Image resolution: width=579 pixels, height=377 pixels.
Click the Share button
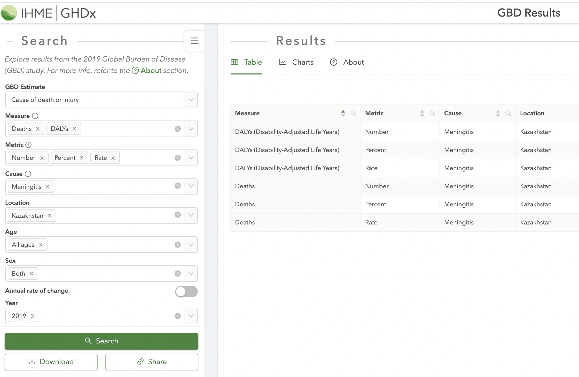[x=152, y=361]
